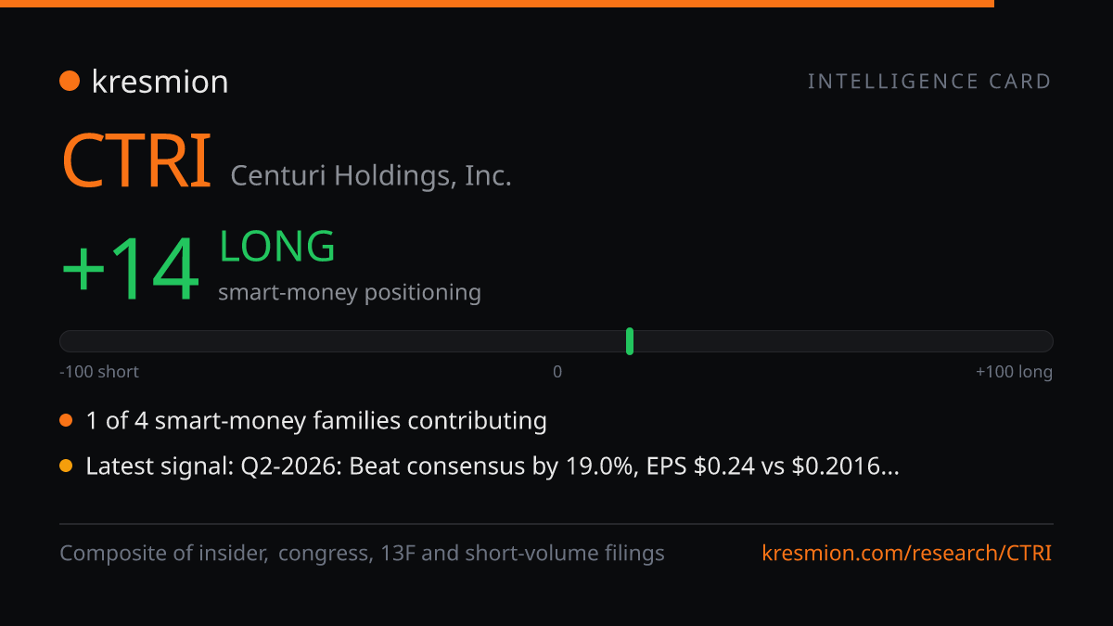
Task: Open the kresmion.com/research/CTRI link
Action: [906, 554]
